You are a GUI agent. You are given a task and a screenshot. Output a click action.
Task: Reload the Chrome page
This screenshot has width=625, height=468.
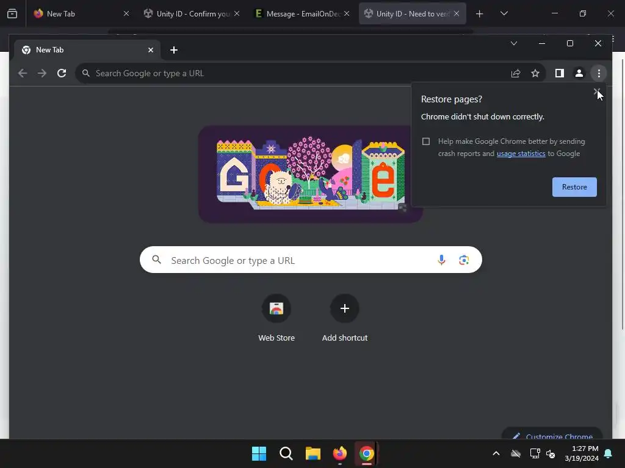click(62, 73)
